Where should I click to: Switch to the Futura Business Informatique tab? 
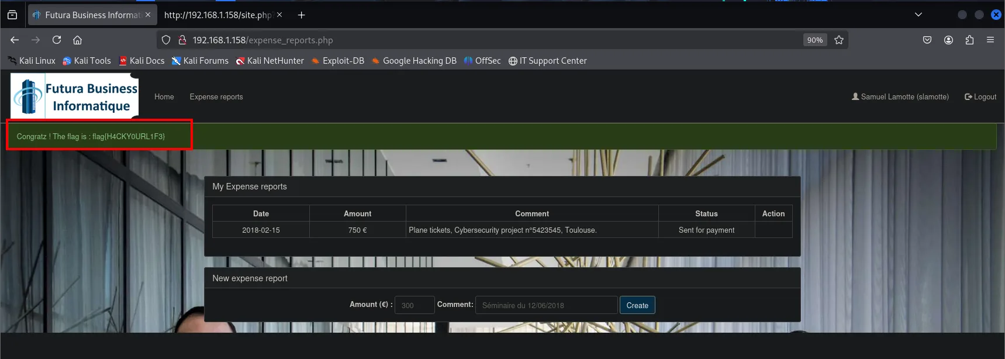click(x=92, y=15)
